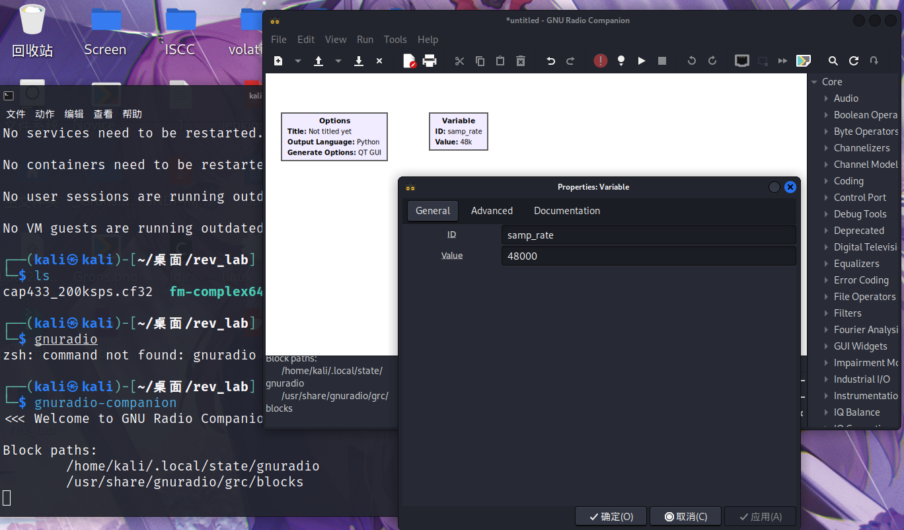Viewport: 904px width, 530px height.
Task: Show flowgraph errors with red exclamation icon
Action: point(600,61)
